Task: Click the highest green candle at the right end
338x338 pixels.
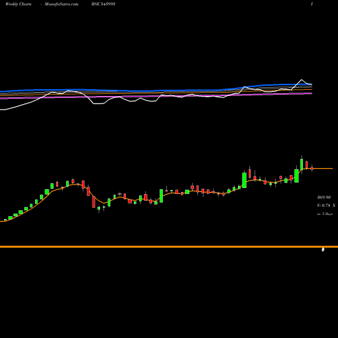Action: [301, 164]
